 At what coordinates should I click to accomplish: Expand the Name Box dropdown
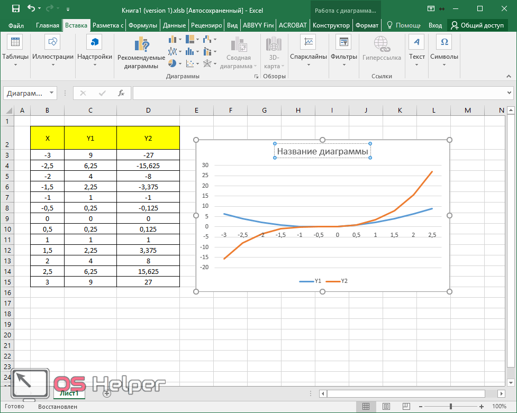click(52, 93)
